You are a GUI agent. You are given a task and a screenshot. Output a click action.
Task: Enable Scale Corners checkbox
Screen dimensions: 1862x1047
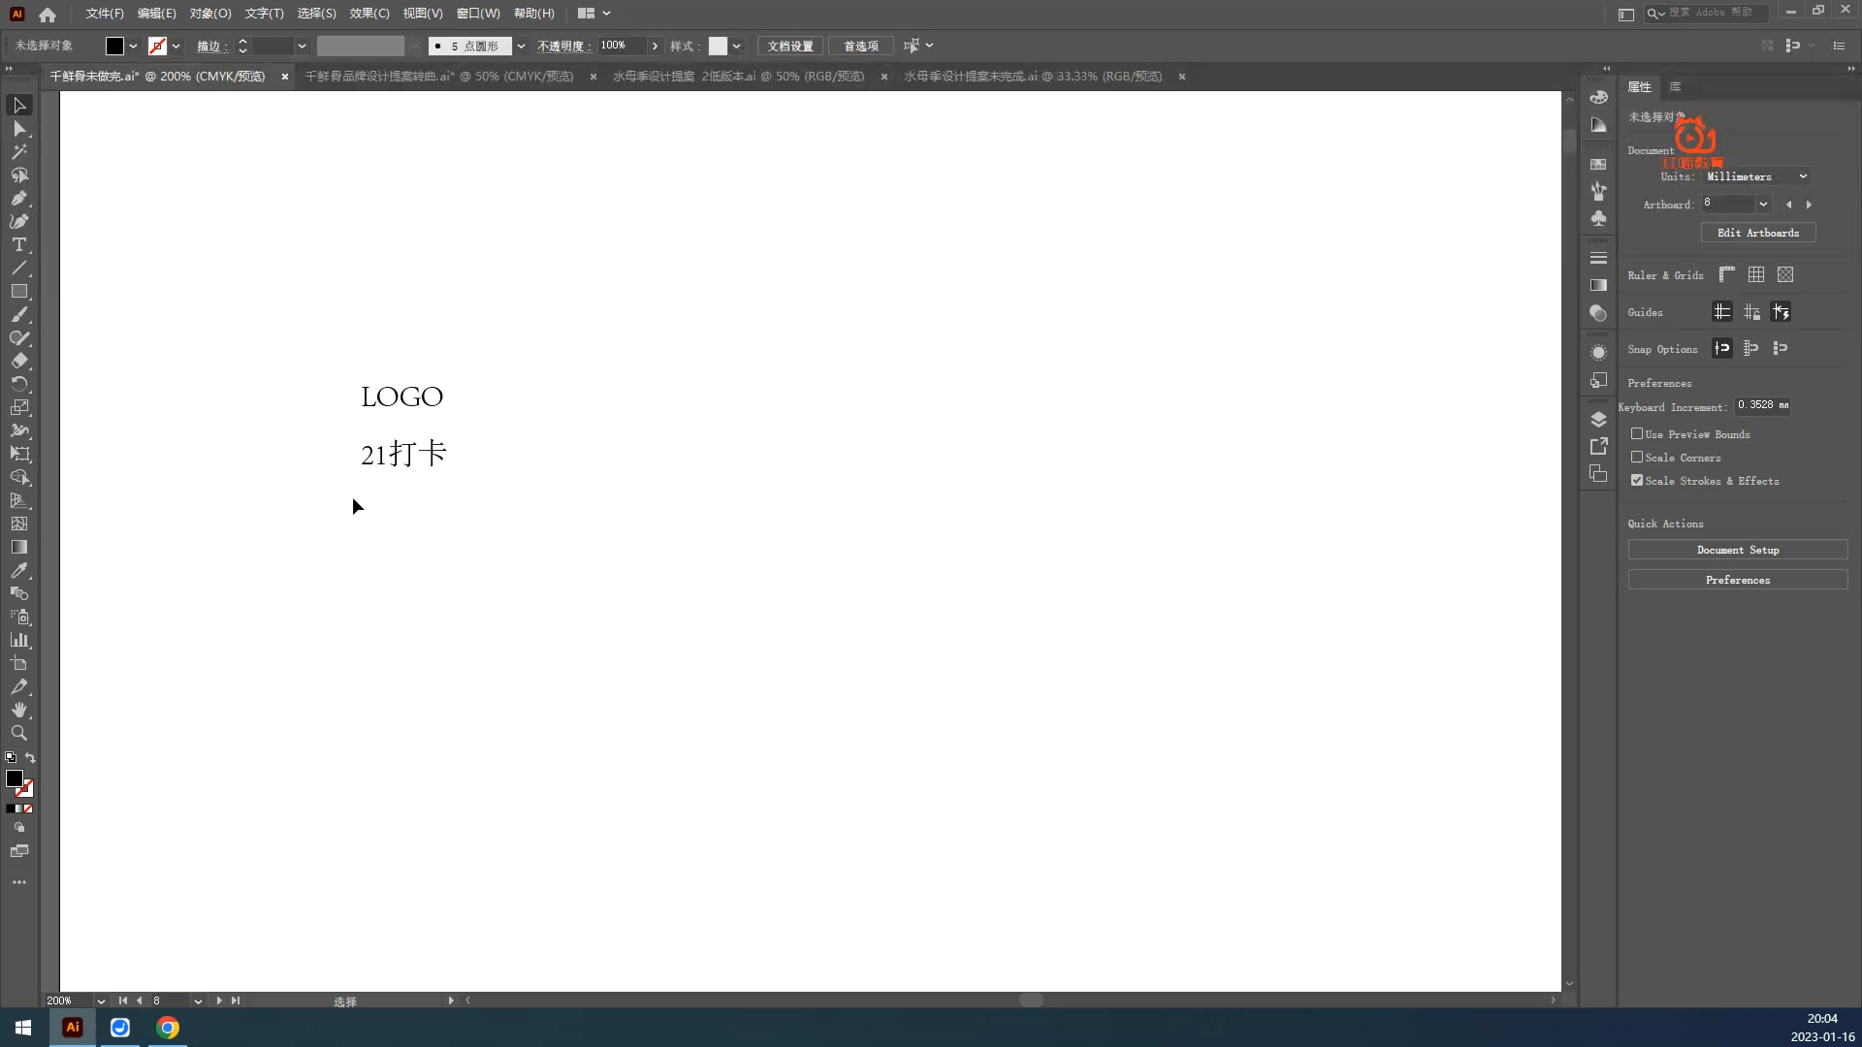tap(1637, 457)
